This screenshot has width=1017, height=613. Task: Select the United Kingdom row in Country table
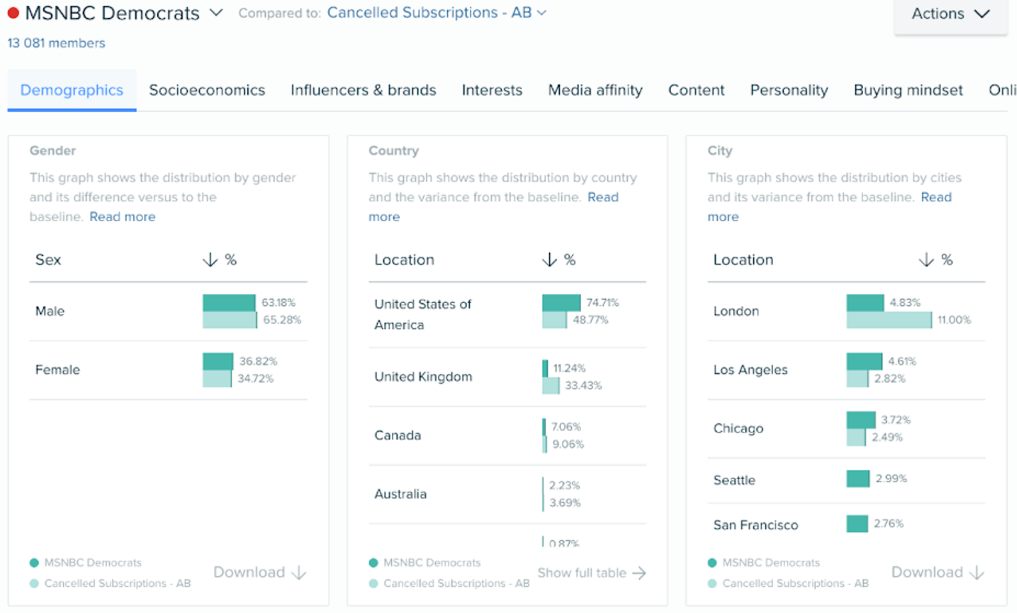[x=423, y=376]
